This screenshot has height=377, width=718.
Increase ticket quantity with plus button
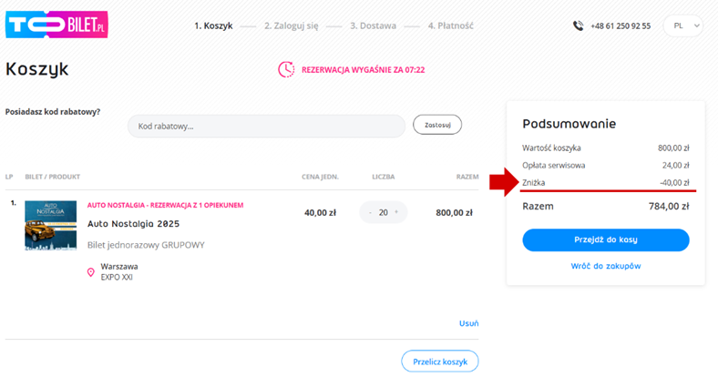pyautogui.click(x=396, y=213)
